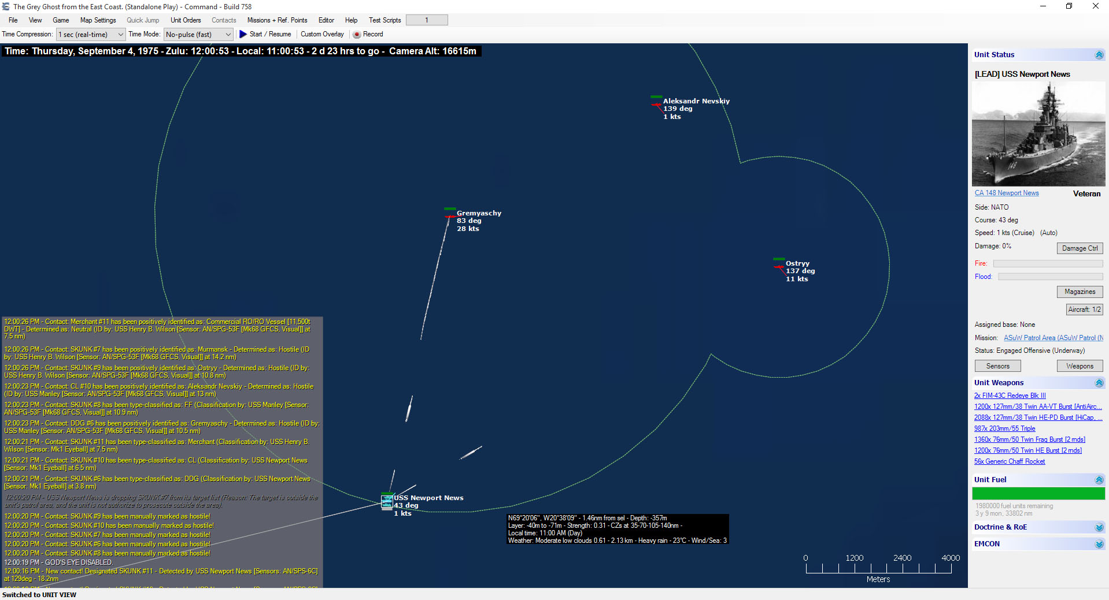The image size is (1109, 600).
Task: Click the Command application icon in title bar
Action: coord(5,6)
